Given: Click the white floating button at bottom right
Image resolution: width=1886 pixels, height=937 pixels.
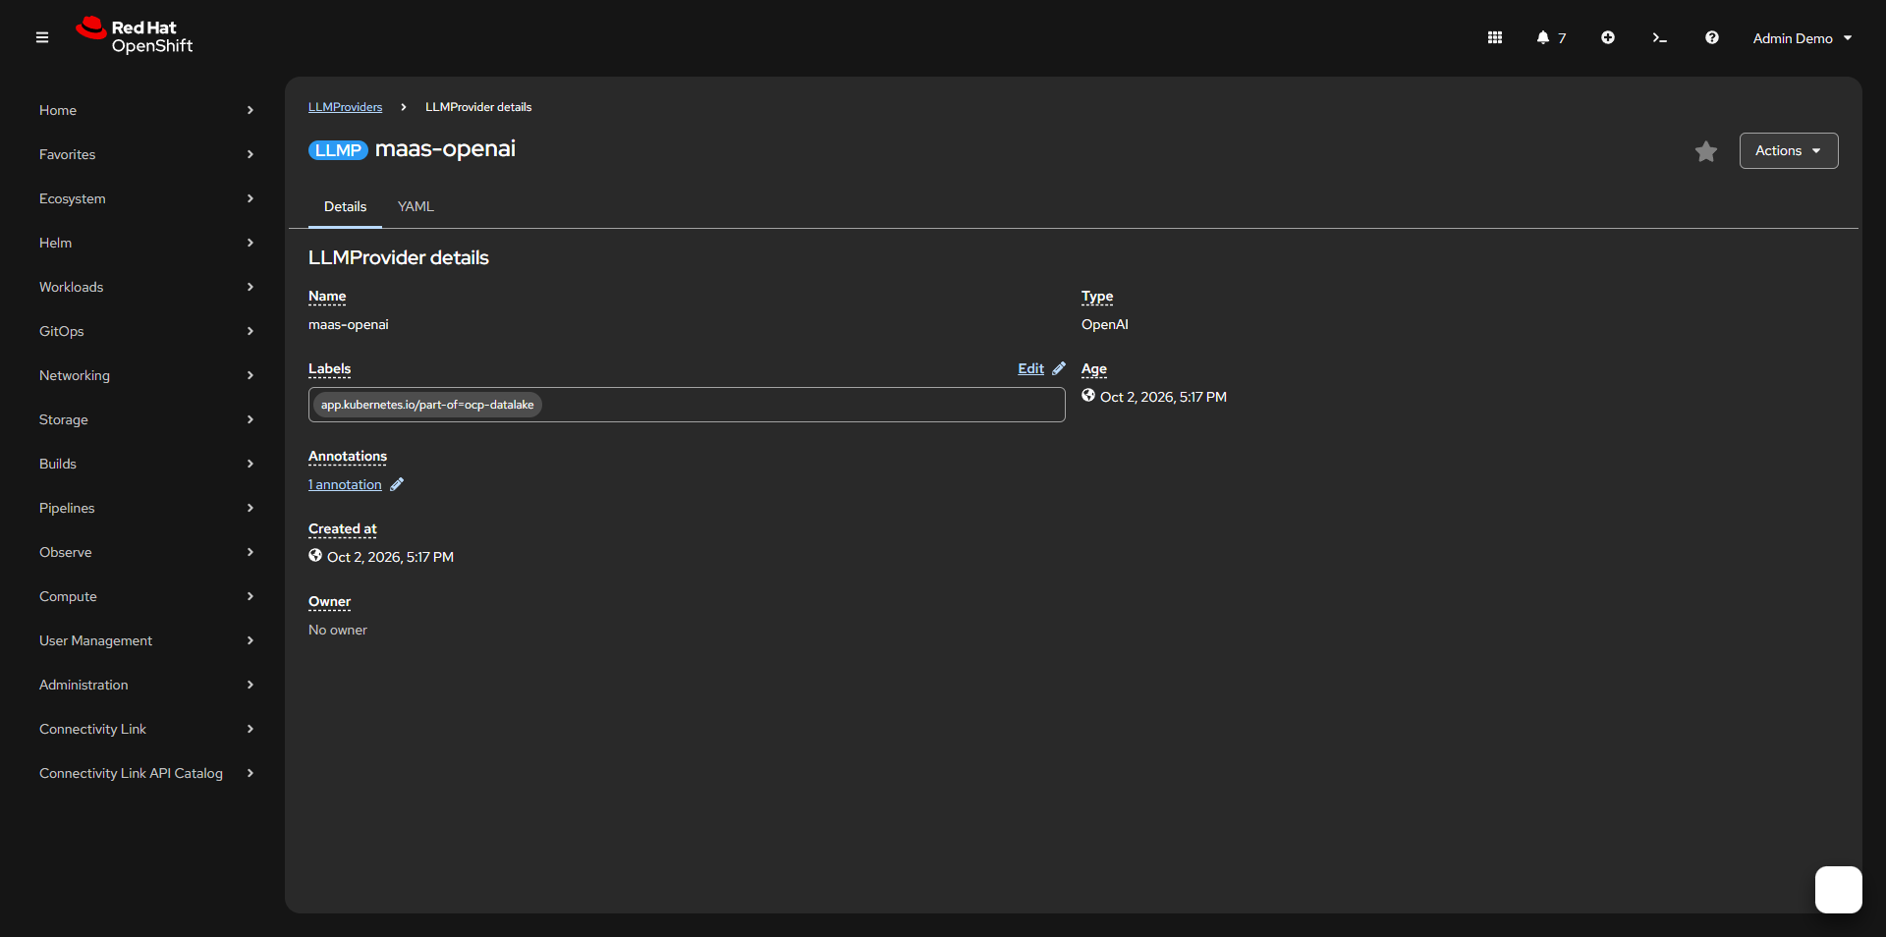Looking at the screenshot, I should click(1839, 890).
